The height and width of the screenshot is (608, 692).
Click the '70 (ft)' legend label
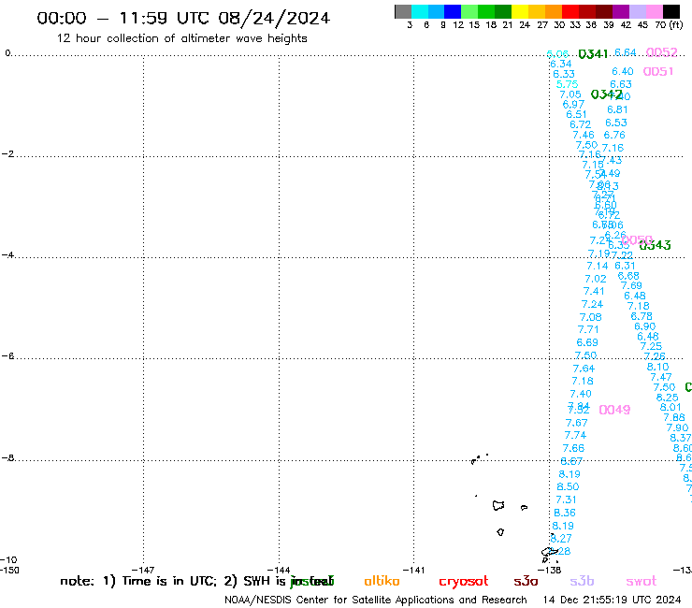pyautogui.click(x=669, y=25)
